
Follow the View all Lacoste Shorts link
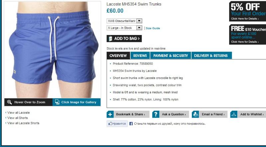(x=23, y=123)
